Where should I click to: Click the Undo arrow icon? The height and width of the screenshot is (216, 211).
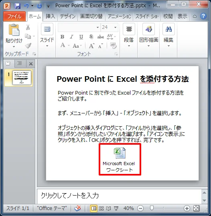pyautogui.click(x=26, y=6)
